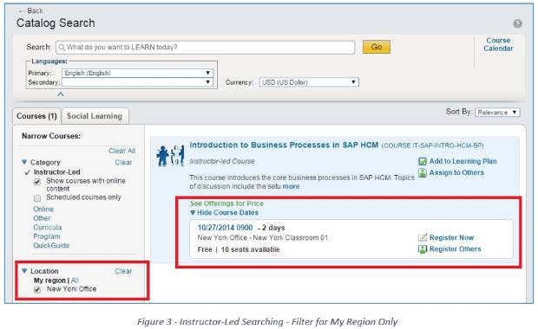
Task: Click the more description link
Action: 291,187
